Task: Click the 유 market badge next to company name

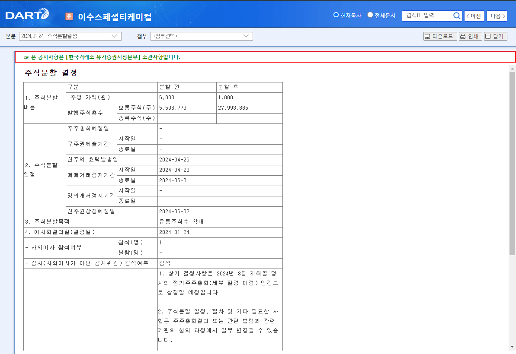Action: 69,16
